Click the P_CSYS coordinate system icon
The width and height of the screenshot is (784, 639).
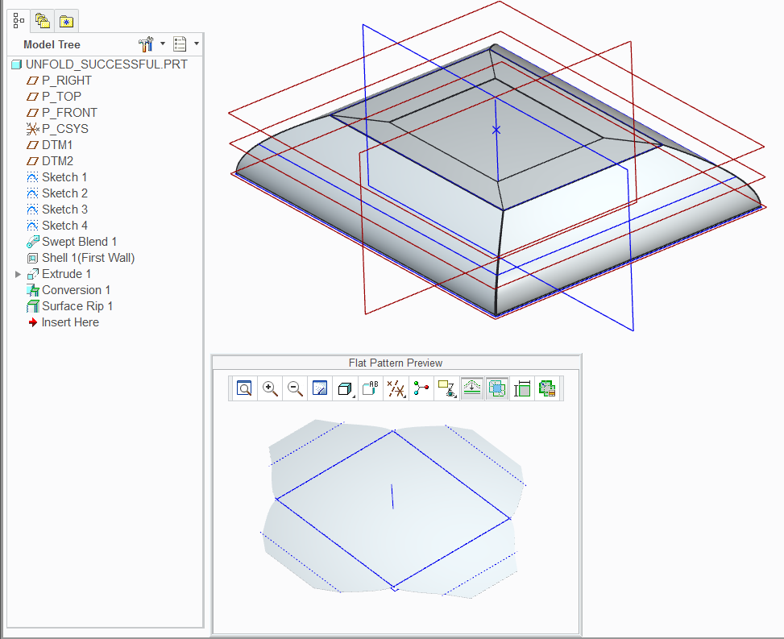[32, 129]
